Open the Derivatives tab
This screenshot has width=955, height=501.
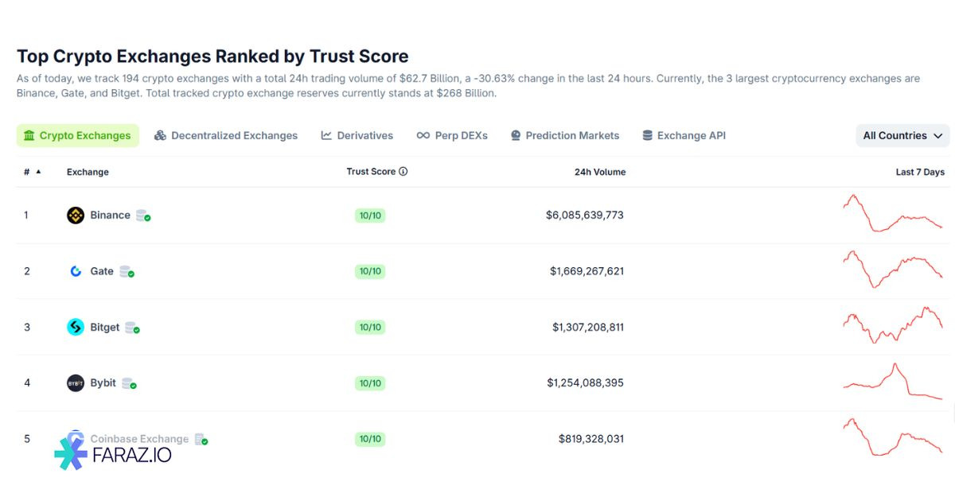[357, 136]
